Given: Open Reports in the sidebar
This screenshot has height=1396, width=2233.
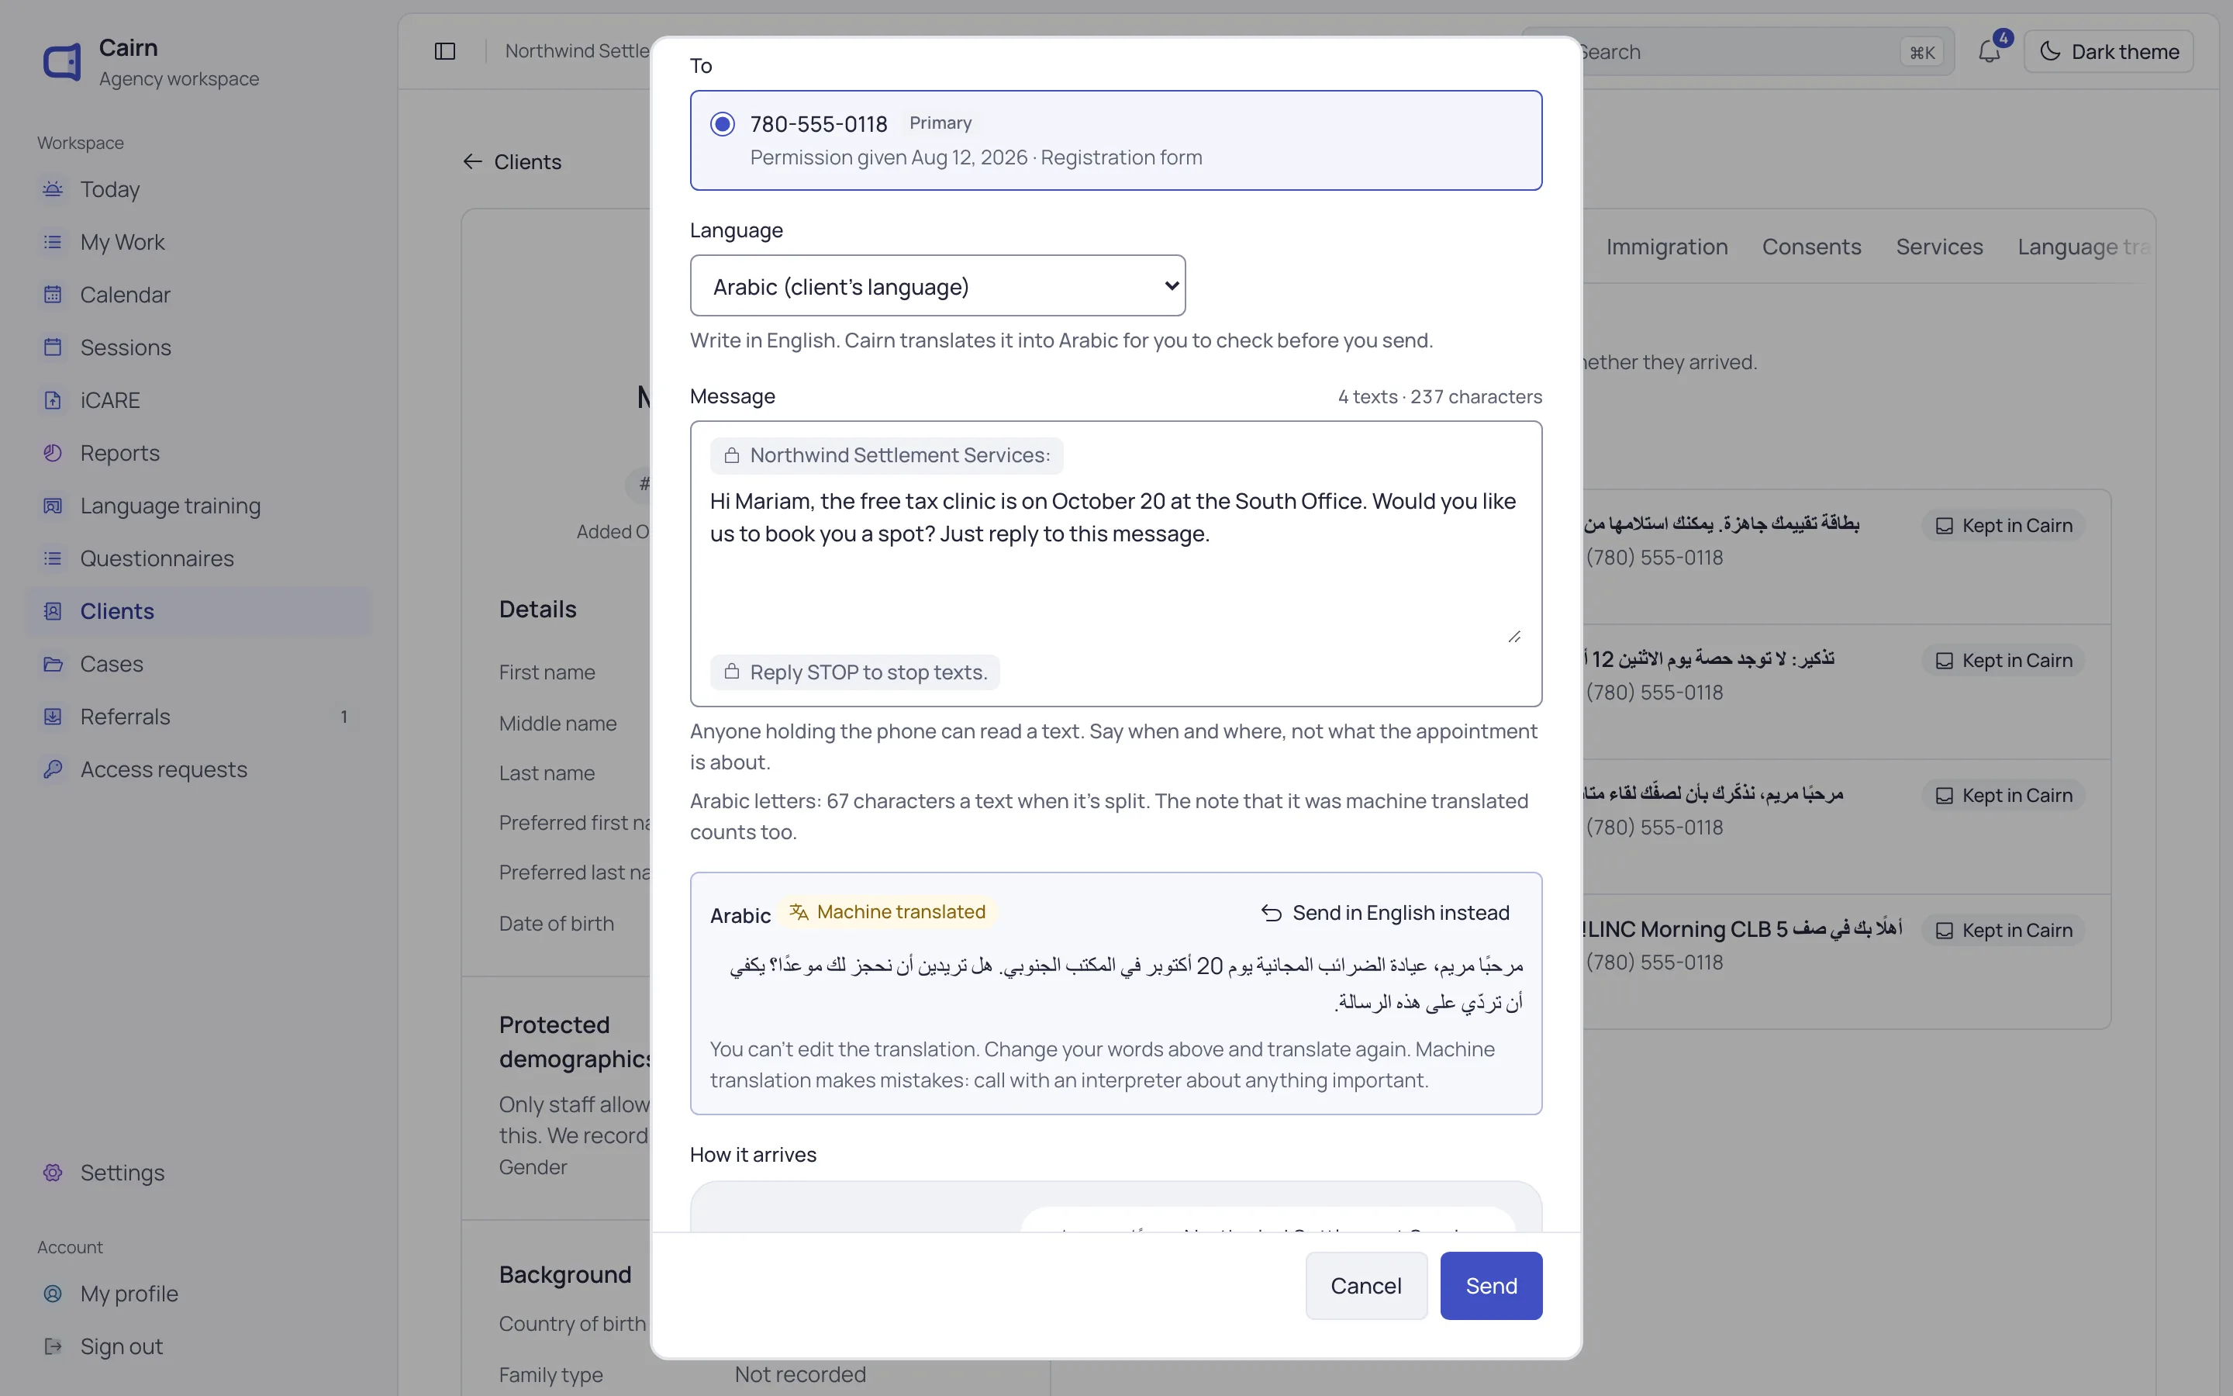Looking at the screenshot, I should tap(198, 452).
